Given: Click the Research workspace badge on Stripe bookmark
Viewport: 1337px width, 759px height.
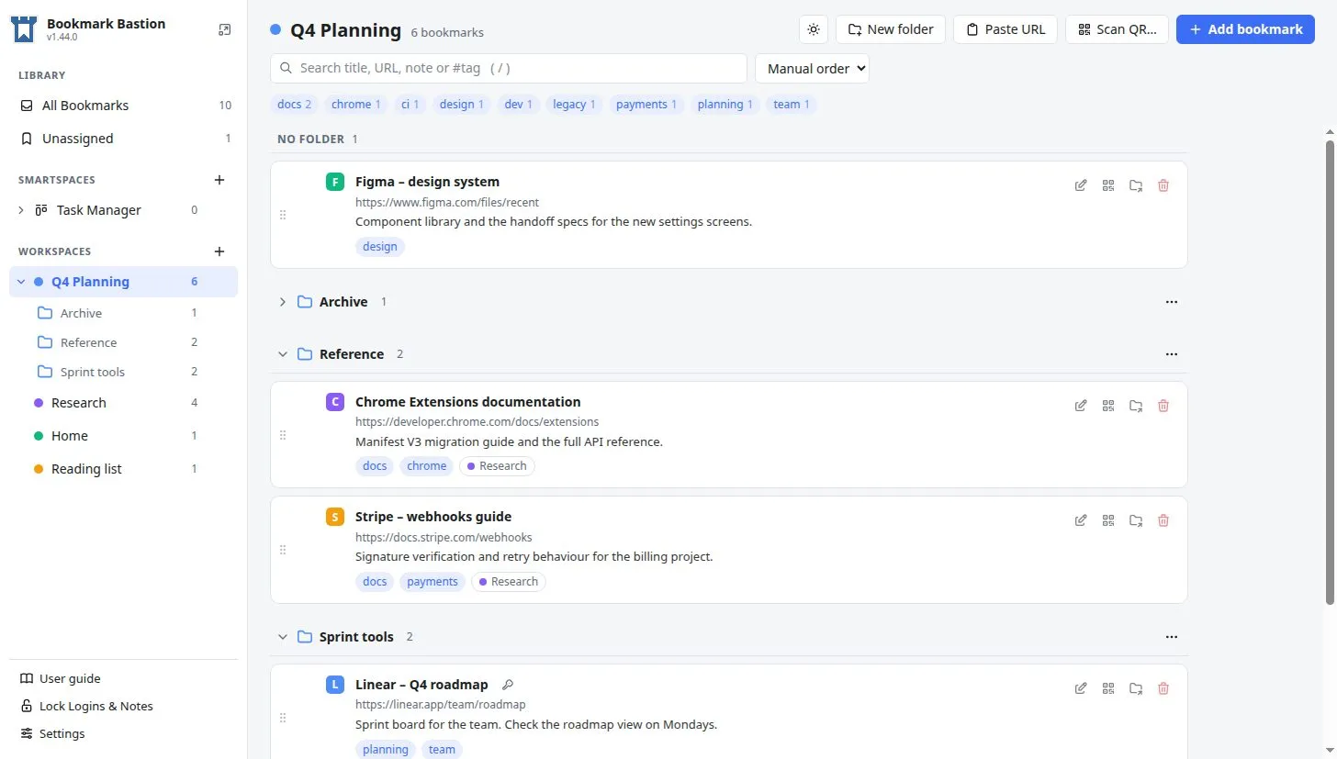Looking at the screenshot, I should (509, 582).
